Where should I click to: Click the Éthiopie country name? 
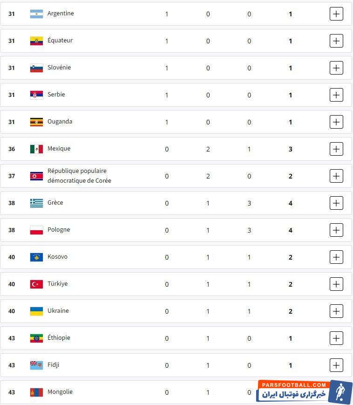pos(59,338)
